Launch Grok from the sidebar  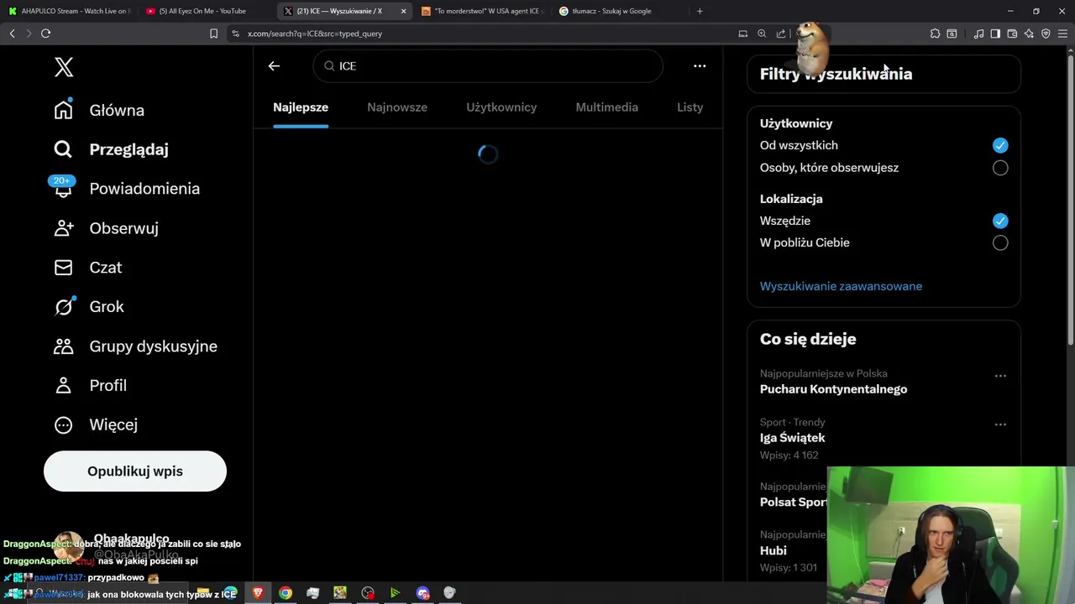click(89, 307)
